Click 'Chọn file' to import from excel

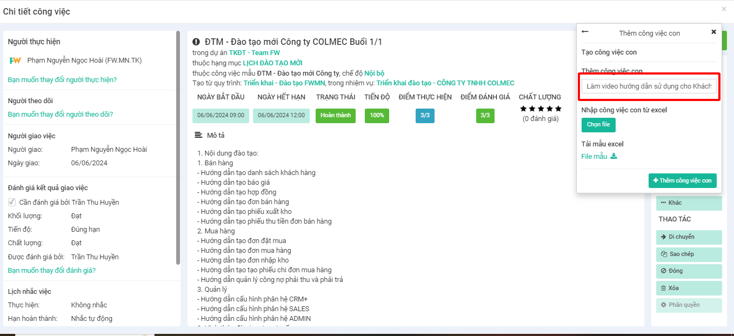(x=598, y=125)
